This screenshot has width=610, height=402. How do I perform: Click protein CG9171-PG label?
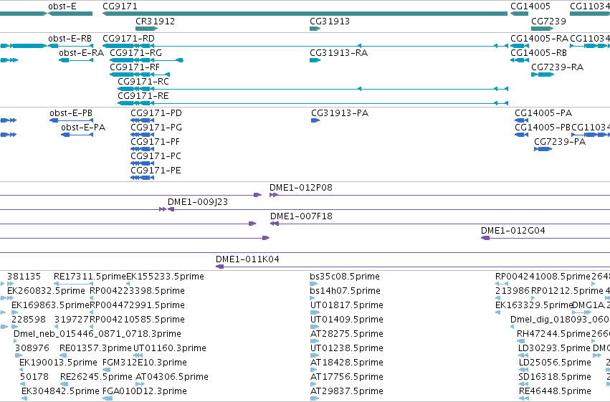156,128
